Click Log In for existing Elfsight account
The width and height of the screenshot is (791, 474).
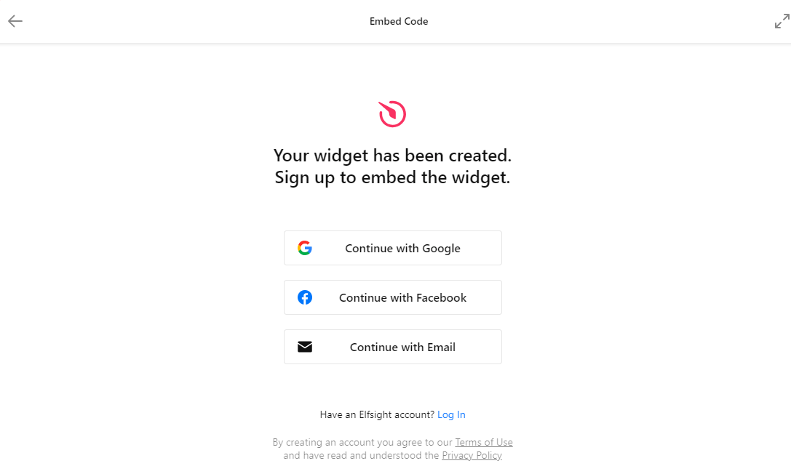(451, 414)
